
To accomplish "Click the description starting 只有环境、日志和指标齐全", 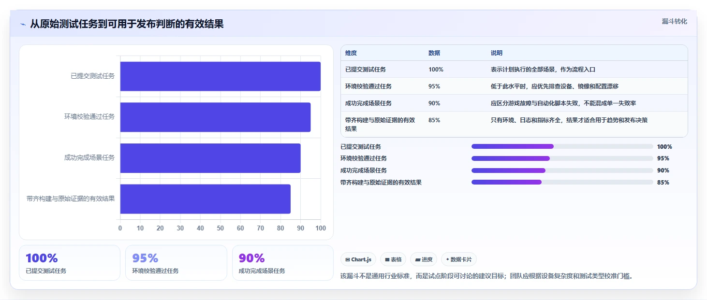I will click(x=569, y=120).
